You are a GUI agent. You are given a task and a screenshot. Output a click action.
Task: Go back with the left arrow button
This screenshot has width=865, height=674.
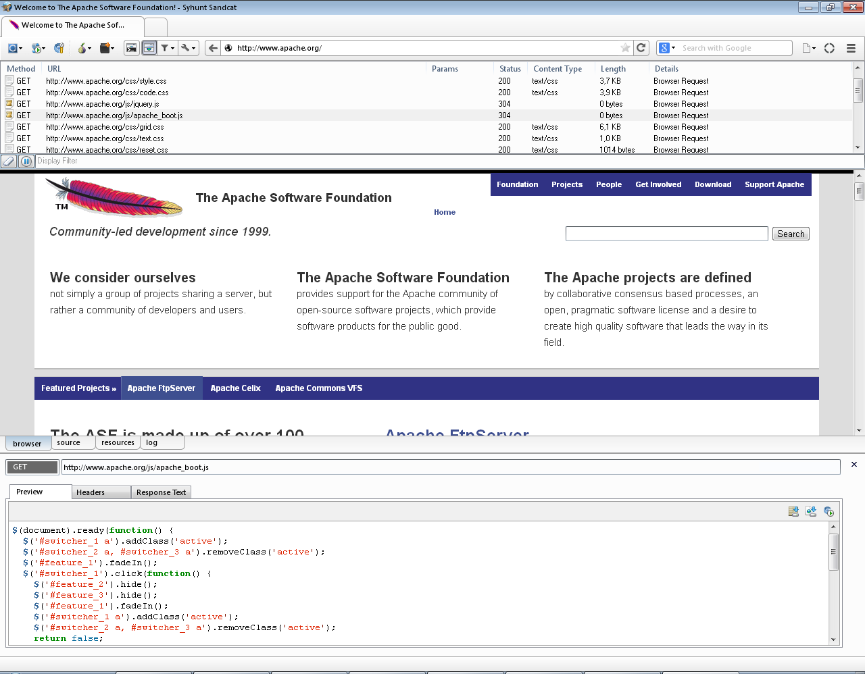point(213,48)
